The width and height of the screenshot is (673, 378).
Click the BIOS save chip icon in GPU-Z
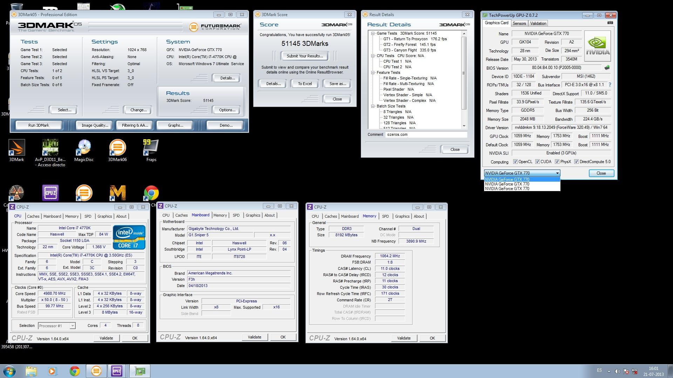point(607,68)
